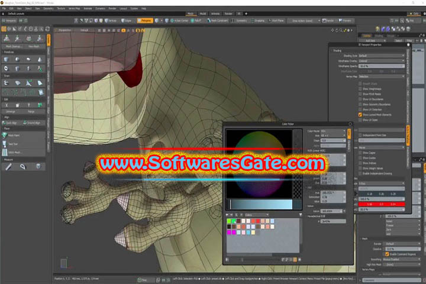Select the Torus primitive tool
This screenshot has width=426, height=284.
[7, 69]
